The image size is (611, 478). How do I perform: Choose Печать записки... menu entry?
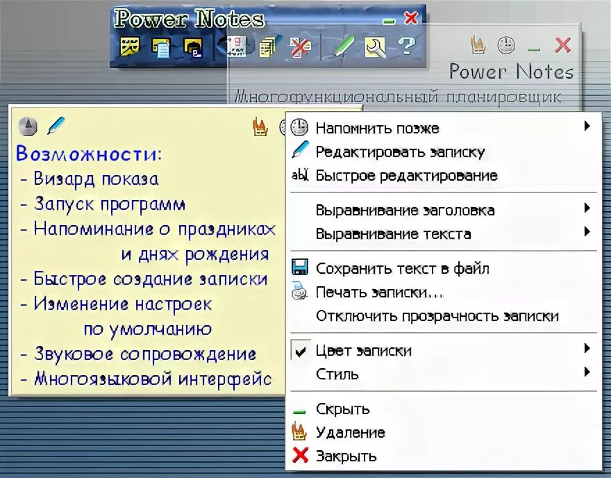pos(444,292)
